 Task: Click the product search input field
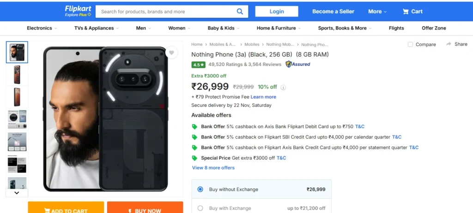click(166, 12)
